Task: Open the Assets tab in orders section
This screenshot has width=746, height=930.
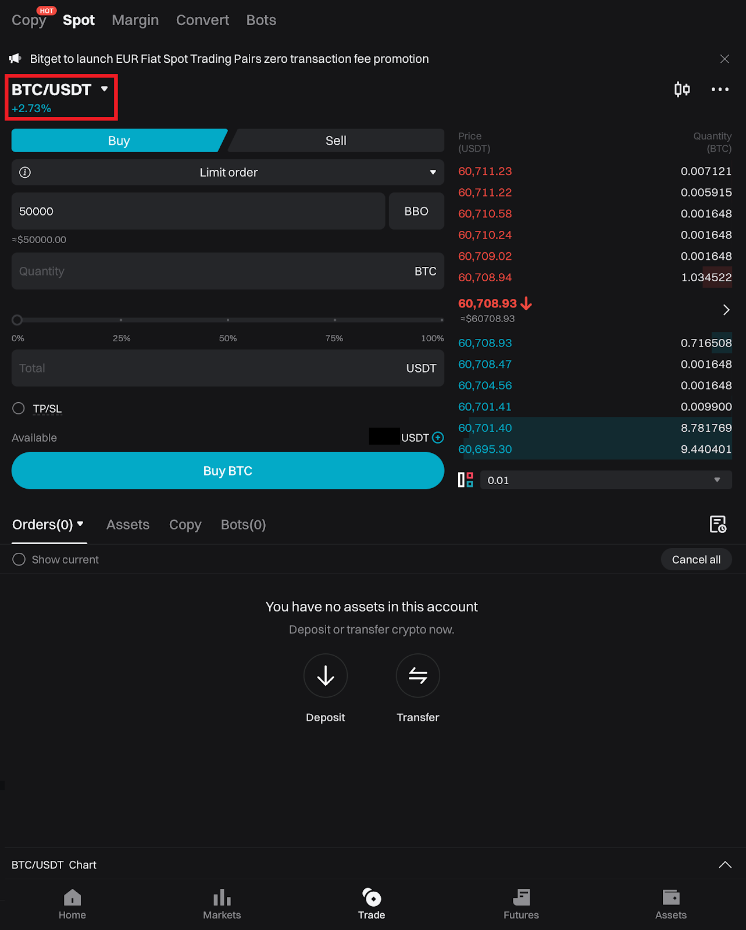Action: (x=128, y=524)
